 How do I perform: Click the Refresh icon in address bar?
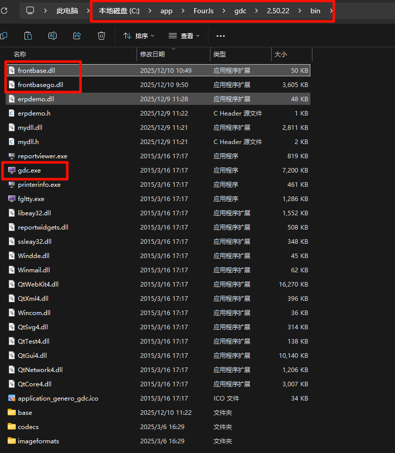[x=4, y=11]
